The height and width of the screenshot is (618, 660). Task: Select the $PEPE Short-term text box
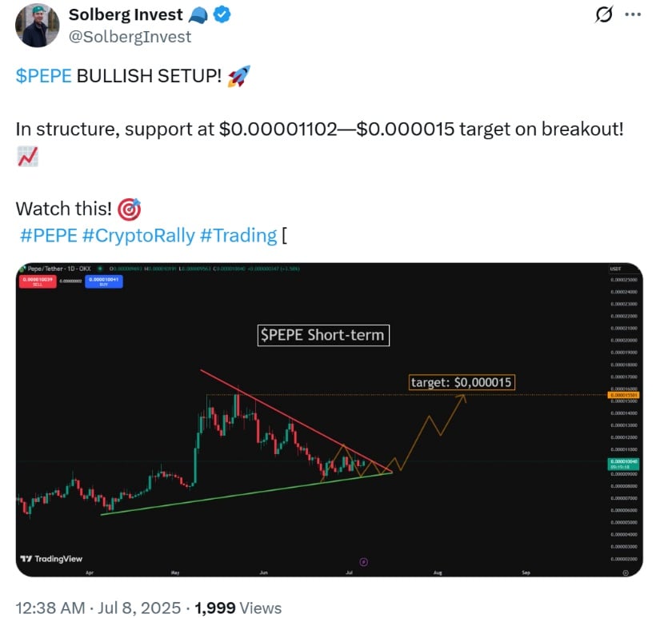(x=323, y=335)
